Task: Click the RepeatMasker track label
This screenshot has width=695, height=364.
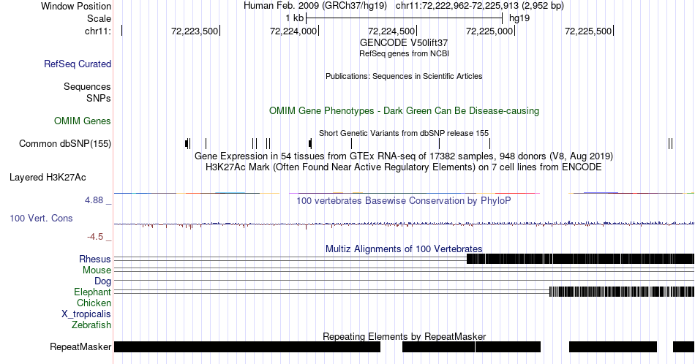Action: tap(80, 346)
